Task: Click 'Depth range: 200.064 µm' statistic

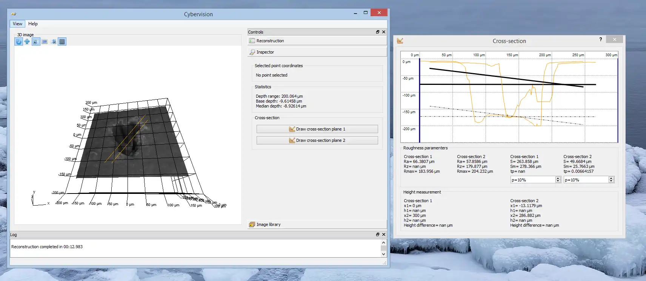Action: (279, 96)
